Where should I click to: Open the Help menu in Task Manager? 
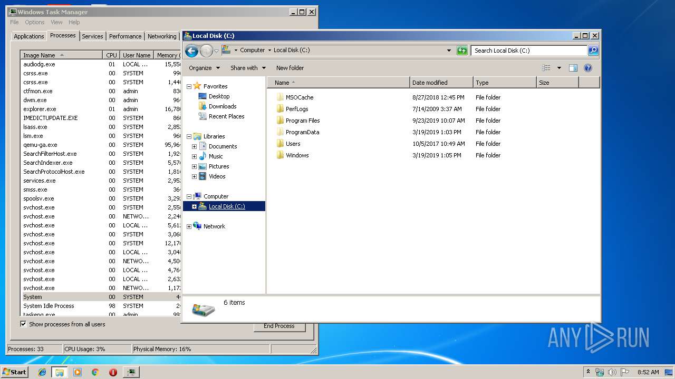74,22
